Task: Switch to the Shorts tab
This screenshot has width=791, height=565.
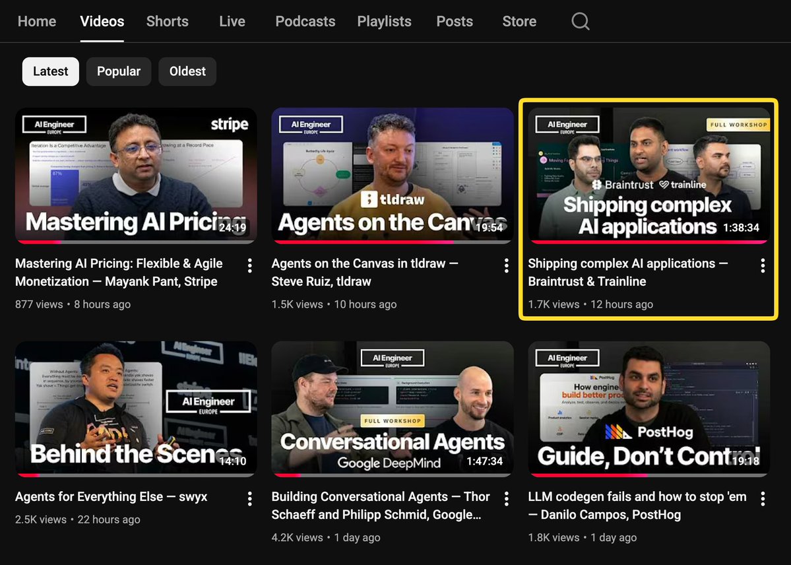Action: coord(168,21)
